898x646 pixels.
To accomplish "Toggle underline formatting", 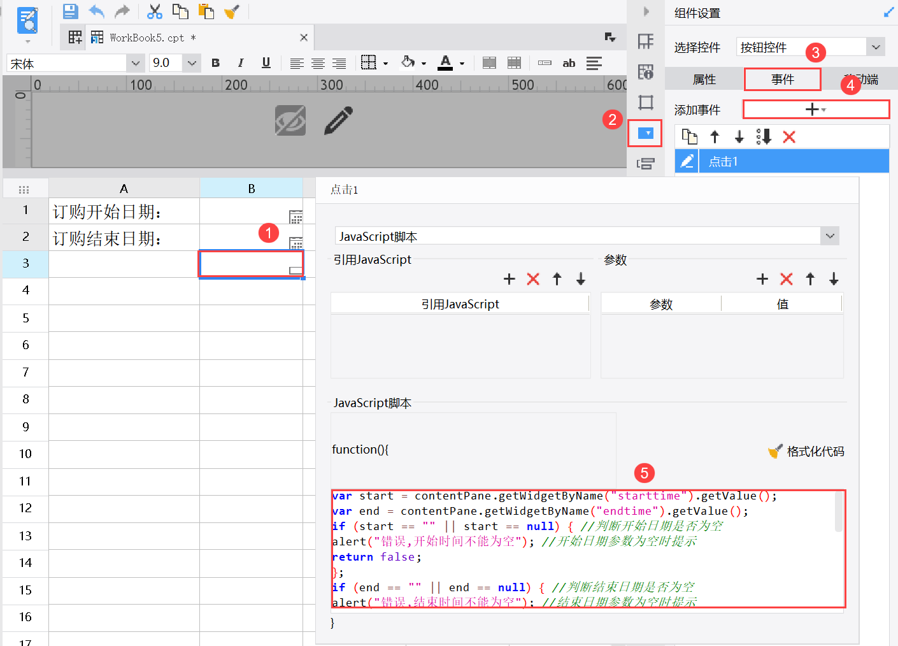I will pyautogui.click(x=266, y=62).
